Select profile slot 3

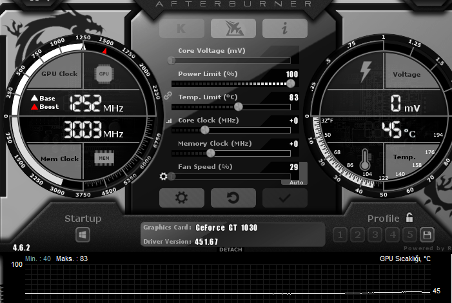point(375,235)
